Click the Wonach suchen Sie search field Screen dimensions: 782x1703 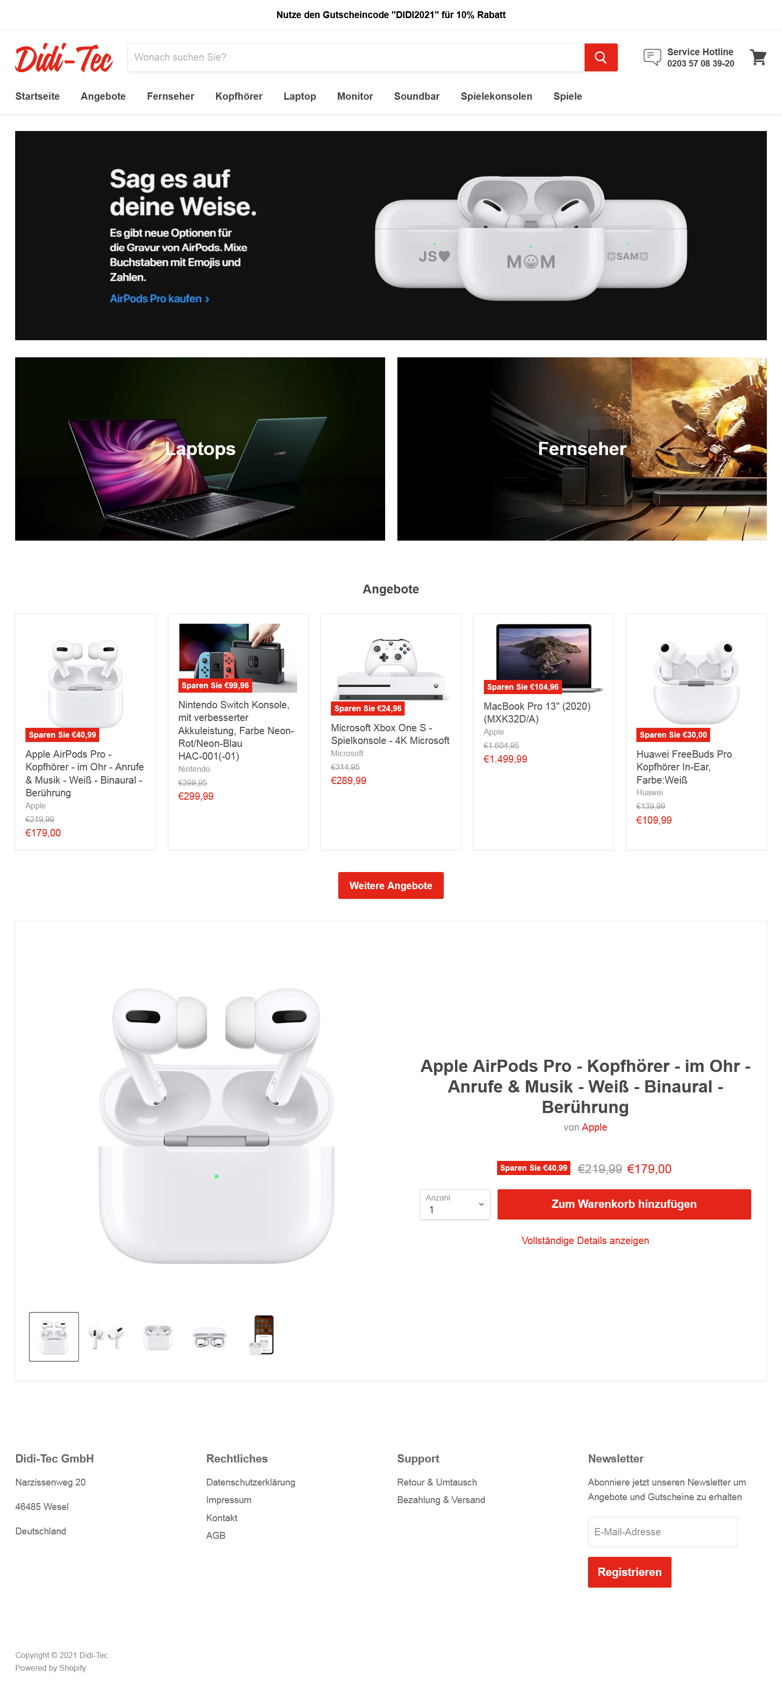(x=356, y=58)
